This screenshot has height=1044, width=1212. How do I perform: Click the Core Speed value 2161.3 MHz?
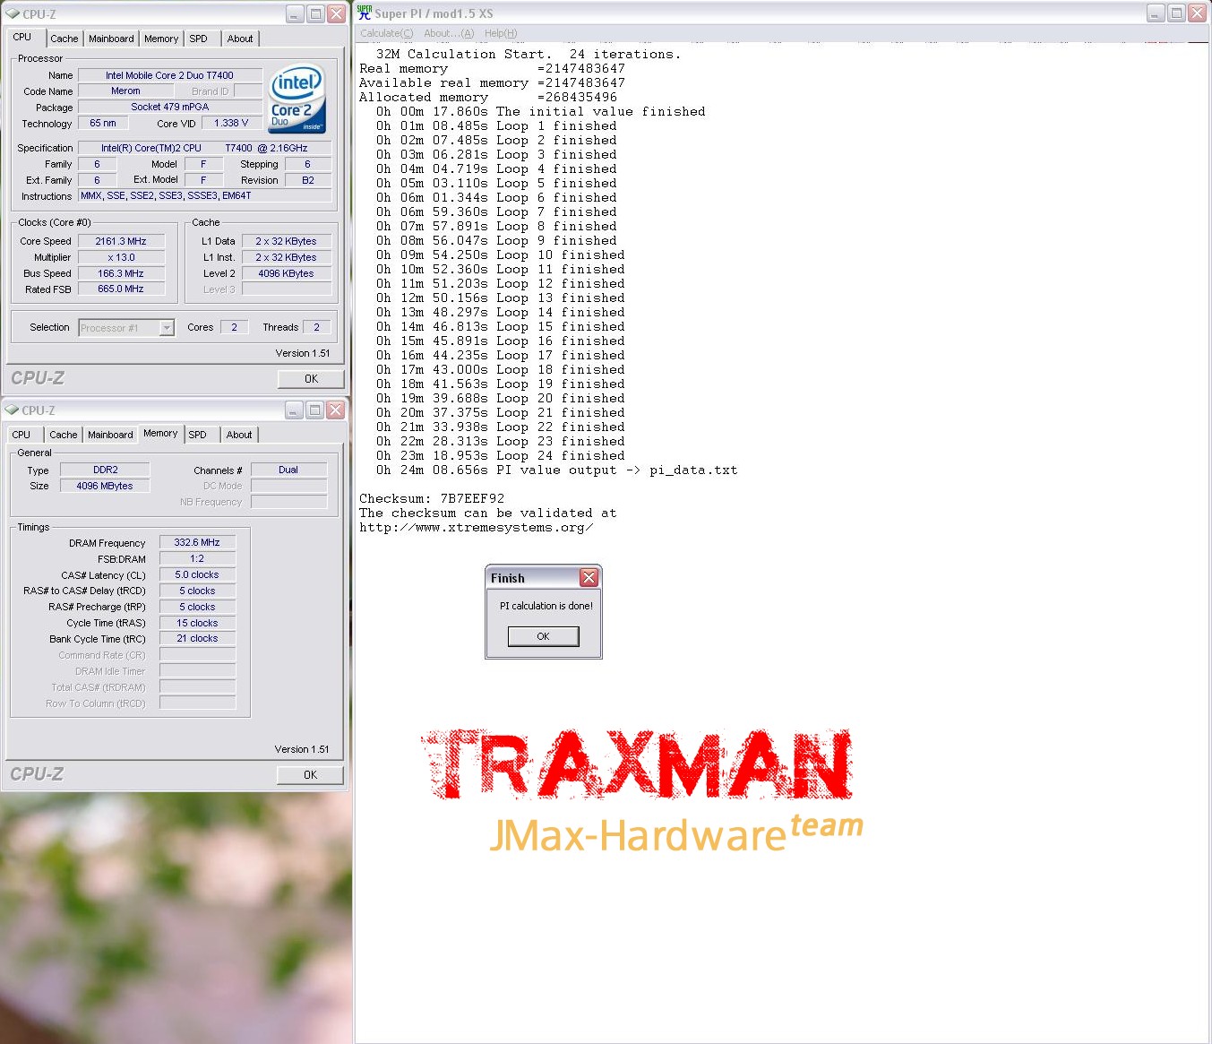click(121, 241)
